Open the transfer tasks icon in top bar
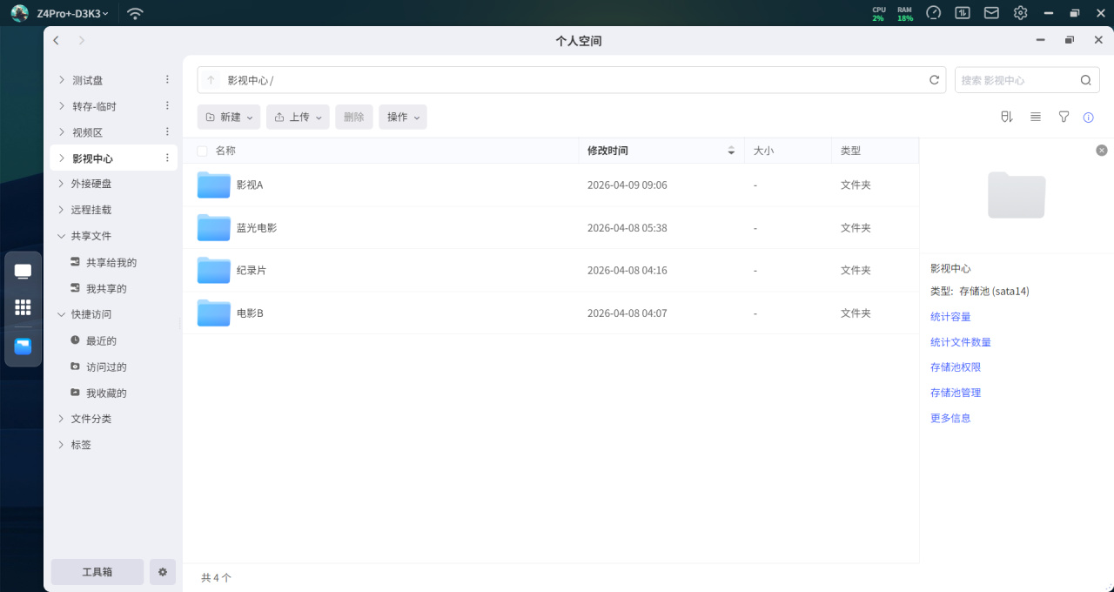The image size is (1114, 592). click(x=963, y=13)
